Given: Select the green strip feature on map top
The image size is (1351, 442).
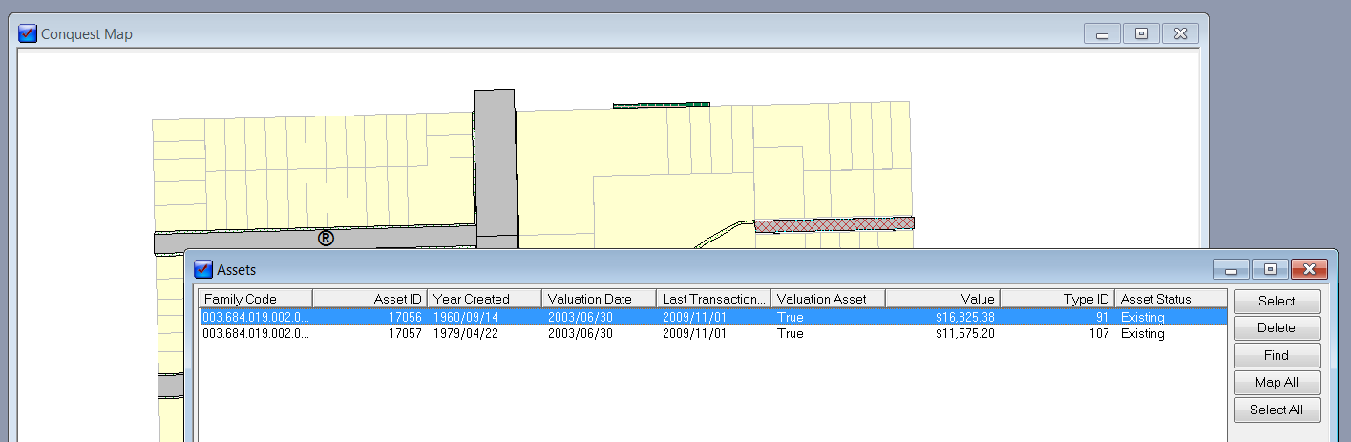Looking at the screenshot, I should [x=661, y=104].
